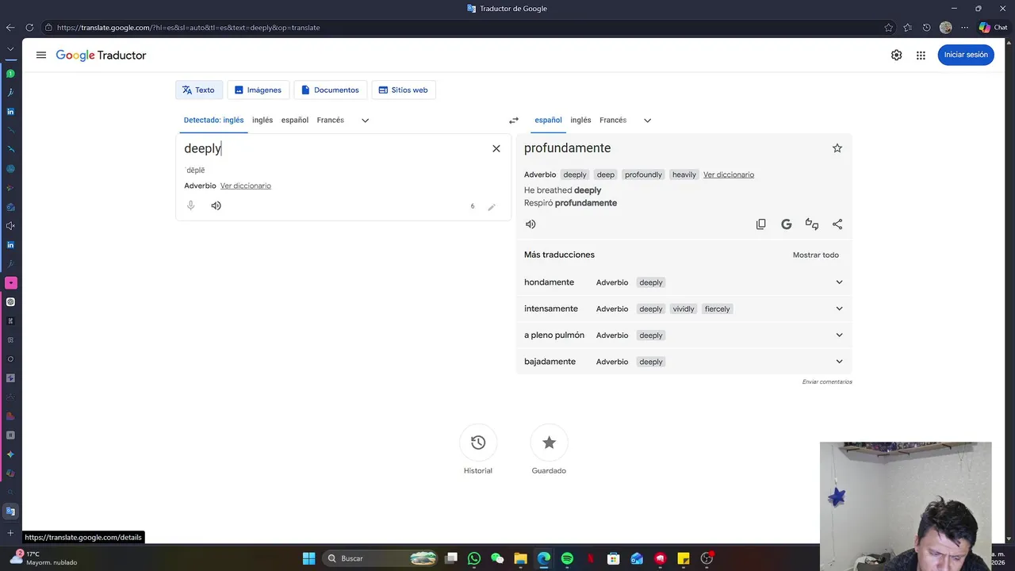Expand the hondamente translation row
Image resolution: width=1015 pixels, height=571 pixels.
[x=839, y=282]
